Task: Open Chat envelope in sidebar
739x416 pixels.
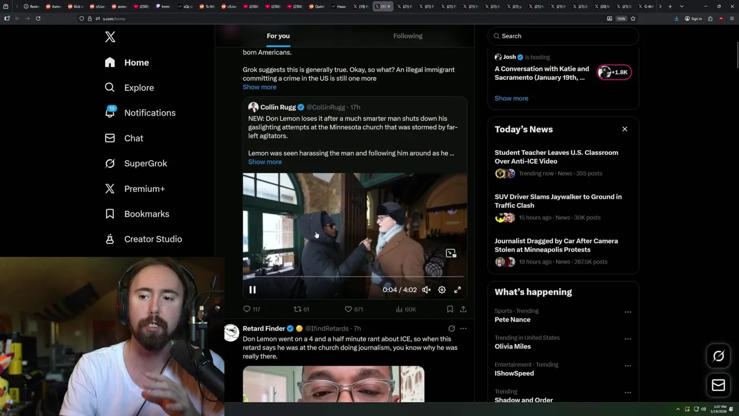Action: (110, 138)
